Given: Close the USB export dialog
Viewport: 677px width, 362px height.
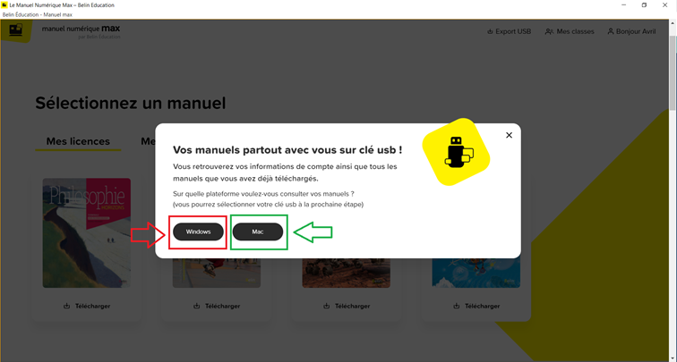Looking at the screenshot, I should pyautogui.click(x=509, y=135).
